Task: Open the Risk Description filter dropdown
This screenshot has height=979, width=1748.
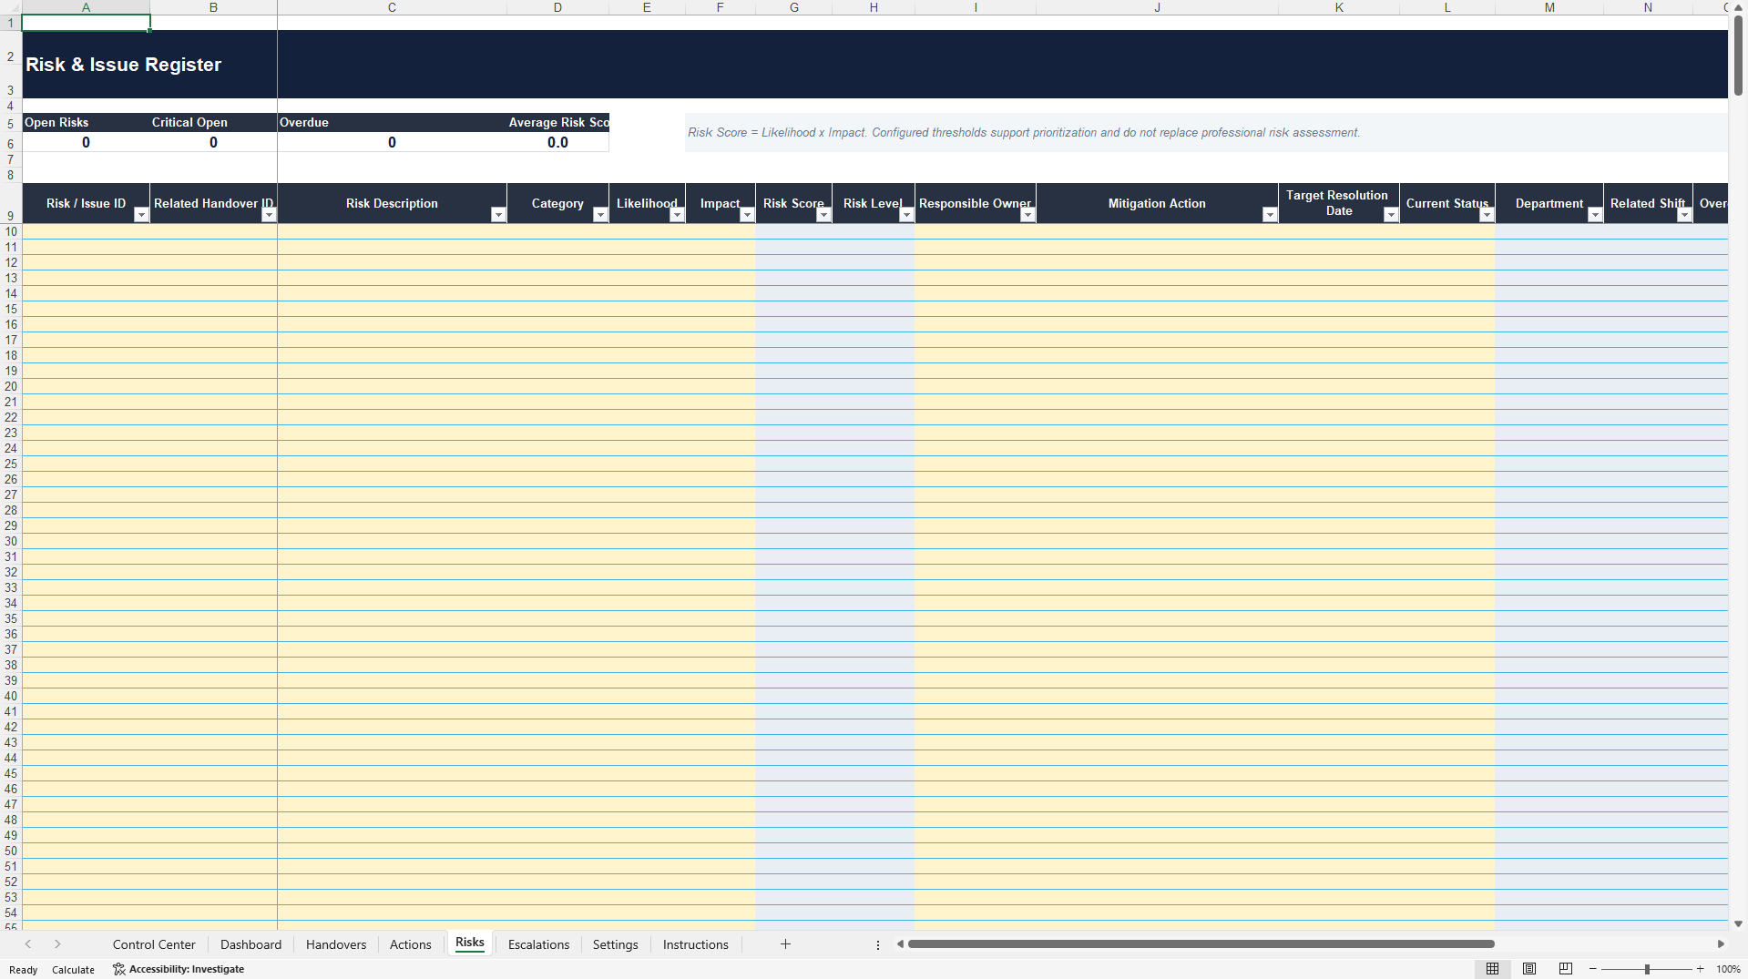Action: pyautogui.click(x=498, y=215)
